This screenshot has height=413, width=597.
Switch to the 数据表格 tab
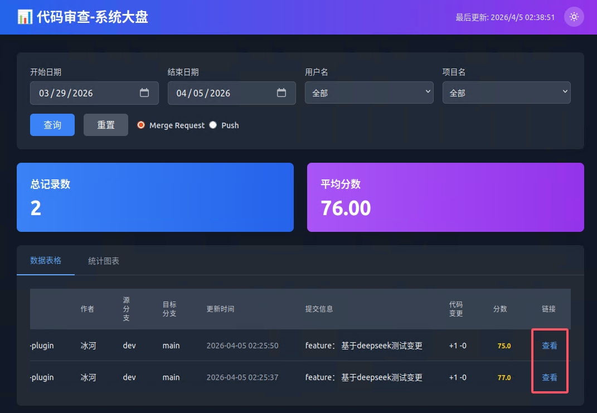pyautogui.click(x=46, y=260)
